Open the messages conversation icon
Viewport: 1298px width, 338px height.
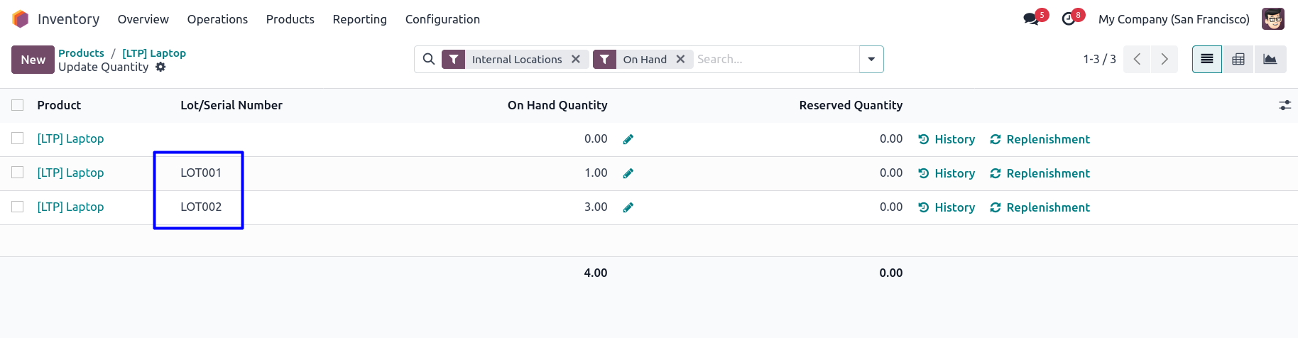[x=1031, y=19]
